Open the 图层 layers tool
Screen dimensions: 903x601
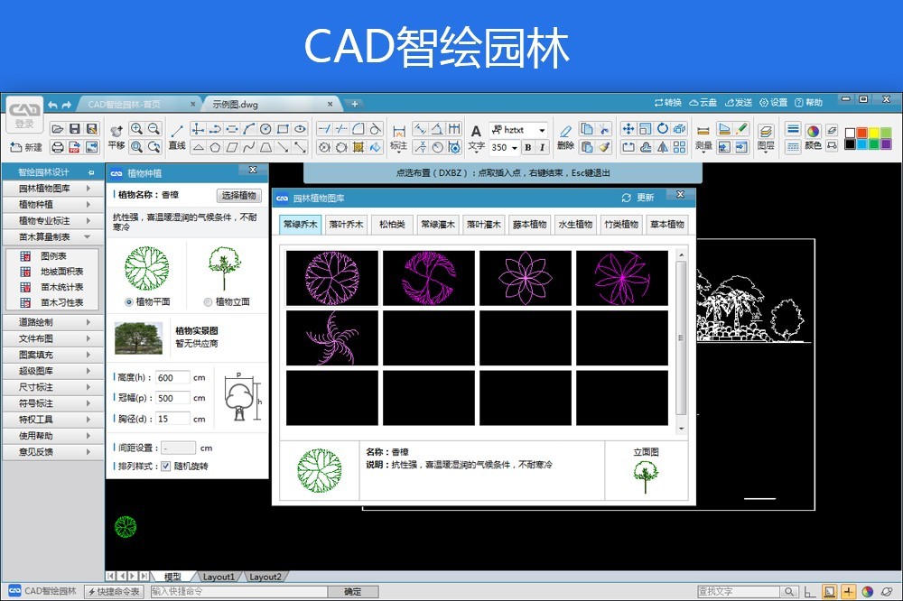[765, 135]
